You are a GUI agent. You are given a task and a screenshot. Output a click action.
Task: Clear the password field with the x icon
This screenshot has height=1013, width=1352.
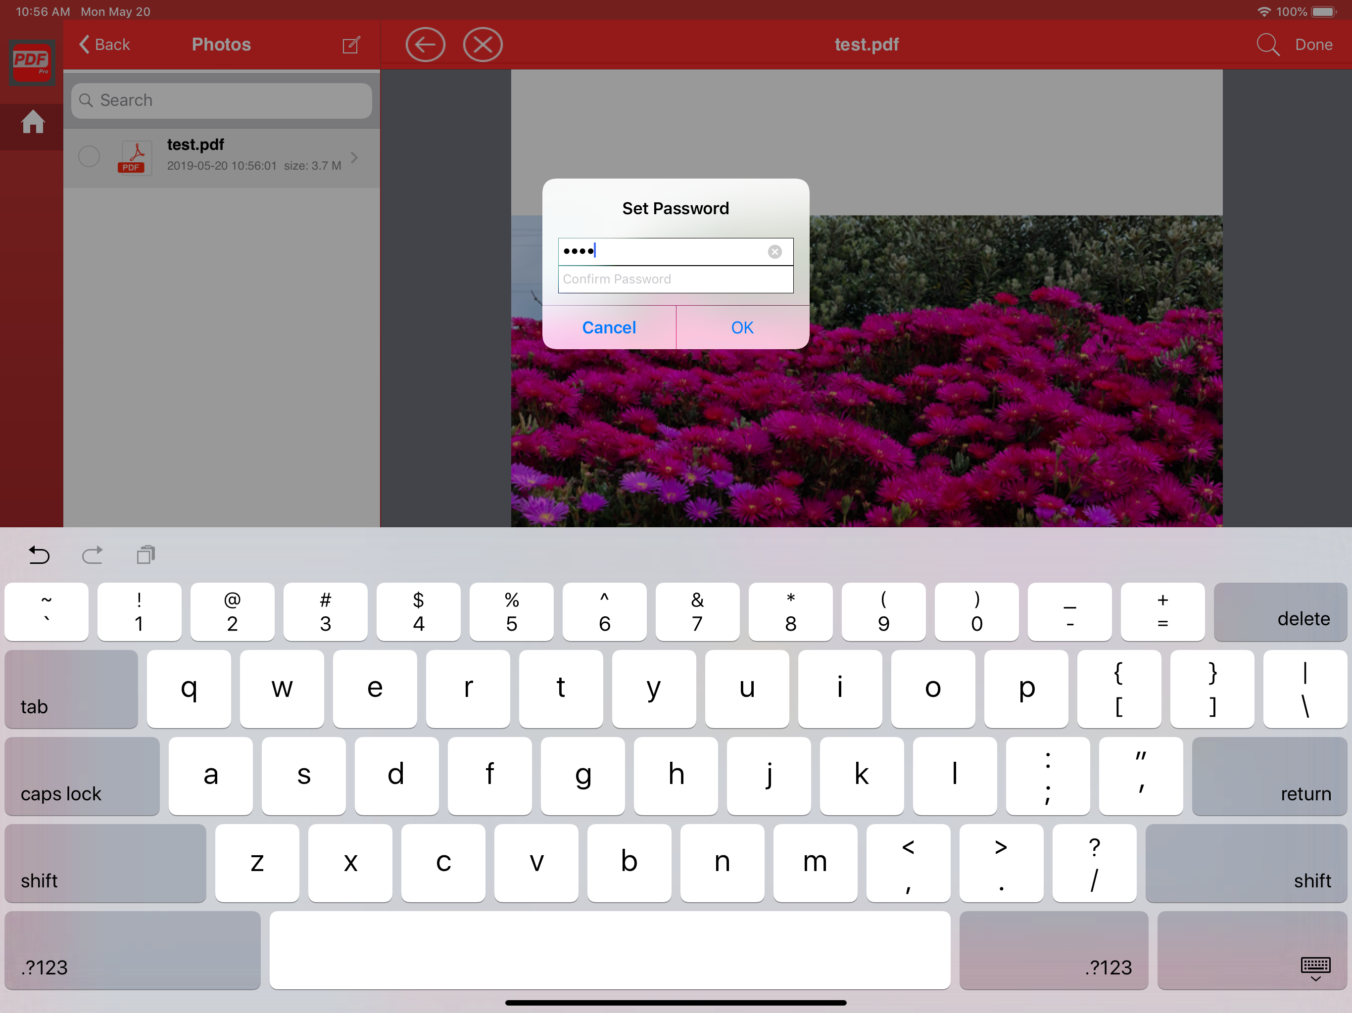tap(774, 252)
